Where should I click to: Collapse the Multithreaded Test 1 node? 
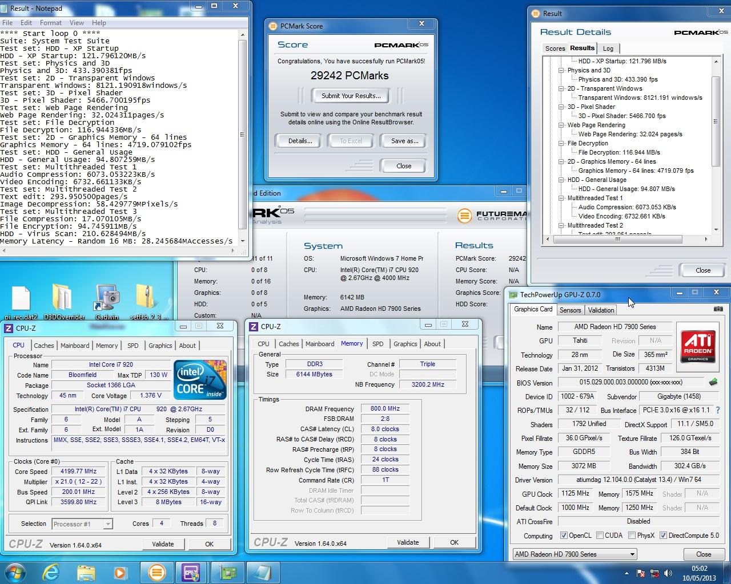pyautogui.click(x=561, y=198)
